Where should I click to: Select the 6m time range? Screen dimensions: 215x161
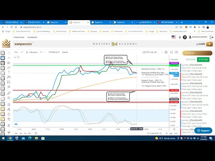(x=16, y=133)
